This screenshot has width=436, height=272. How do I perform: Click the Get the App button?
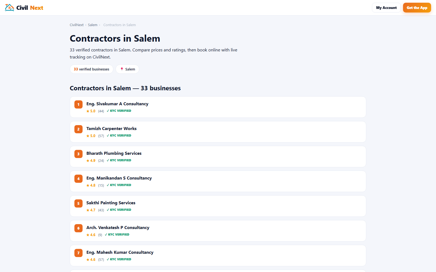coord(417,8)
